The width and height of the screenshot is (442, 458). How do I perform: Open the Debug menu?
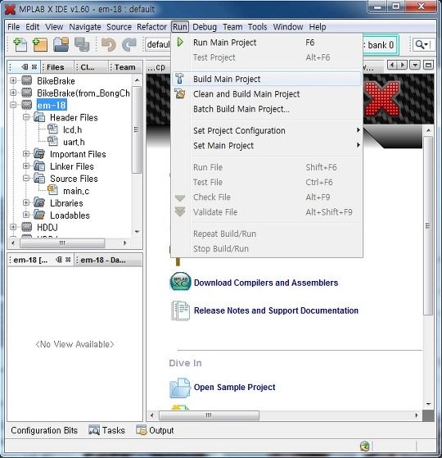pos(205,27)
